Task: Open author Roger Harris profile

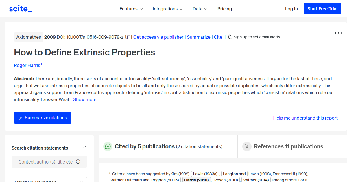Action: pos(27,65)
